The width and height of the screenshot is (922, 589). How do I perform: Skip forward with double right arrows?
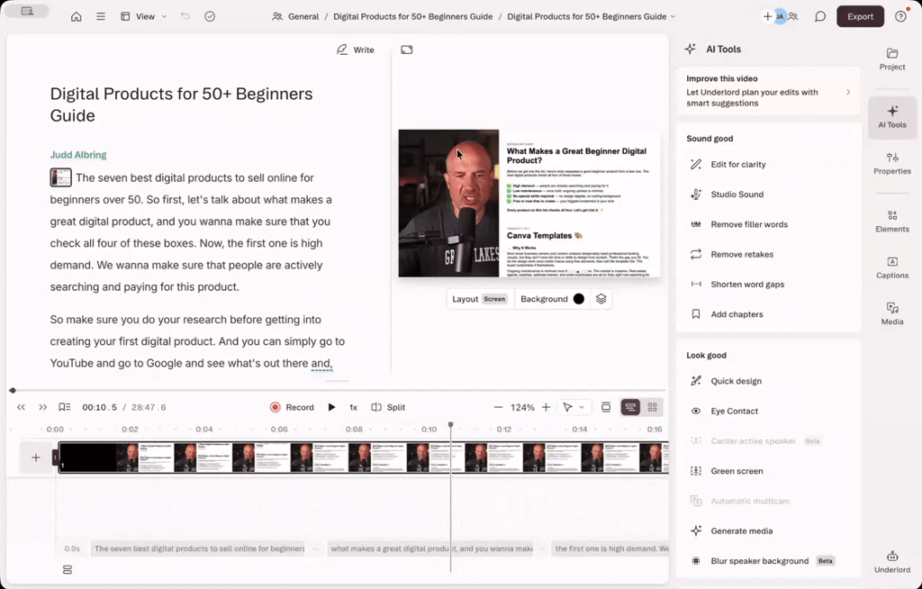(42, 407)
